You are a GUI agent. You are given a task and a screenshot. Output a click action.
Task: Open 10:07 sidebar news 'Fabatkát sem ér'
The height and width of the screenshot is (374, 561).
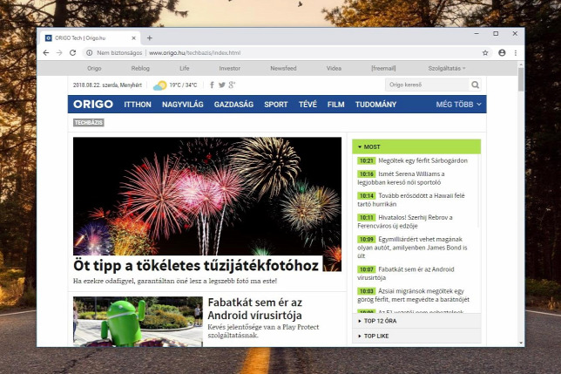406,274
